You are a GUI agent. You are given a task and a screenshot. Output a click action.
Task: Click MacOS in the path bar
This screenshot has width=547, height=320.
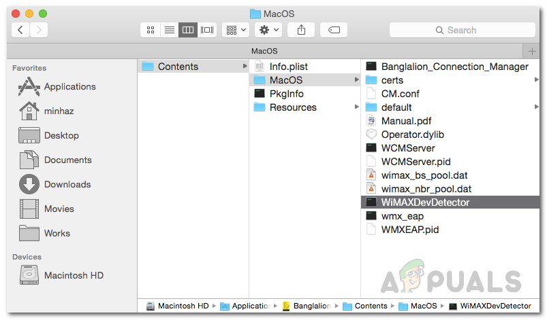(x=418, y=306)
